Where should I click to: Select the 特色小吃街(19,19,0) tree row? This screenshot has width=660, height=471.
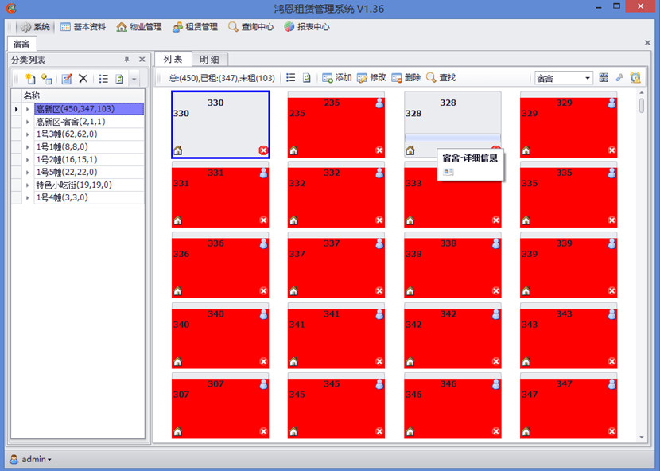89,185
